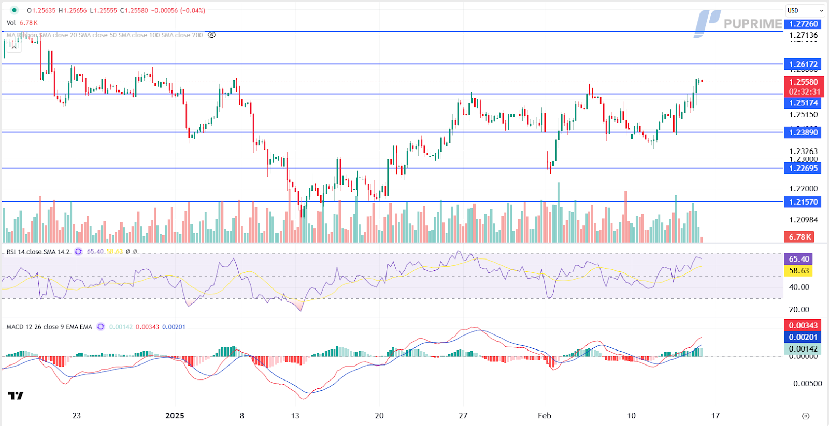Click the -0.00056 (-0.04%) change value
This screenshot has height=426, width=829.
point(178,10)
